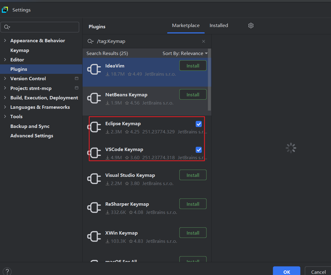The height and width of the screenshot is (275, 331).
Task: Switch to the Installed tab
Action: coord(219,25)
